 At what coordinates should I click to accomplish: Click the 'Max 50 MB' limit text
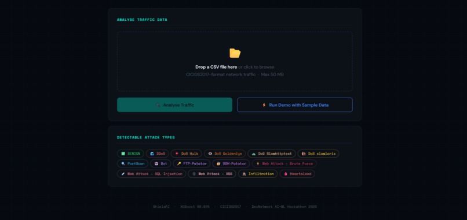click(x=272, y=74)
